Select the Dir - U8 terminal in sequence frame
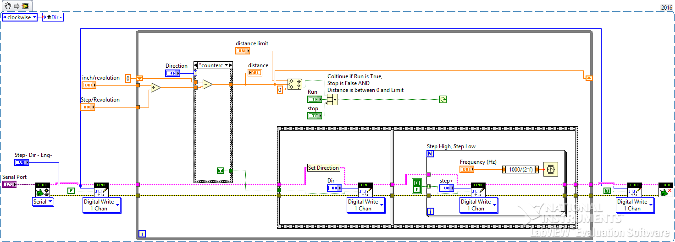This screenshot has width=675, height=242. pyautogui.click(x=334, y=188)
